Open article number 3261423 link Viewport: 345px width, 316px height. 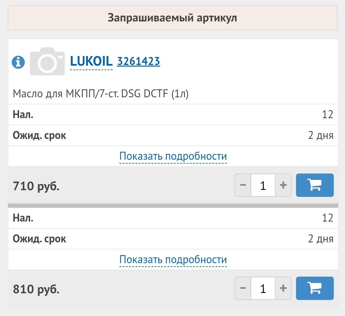[x=138, y=61]
